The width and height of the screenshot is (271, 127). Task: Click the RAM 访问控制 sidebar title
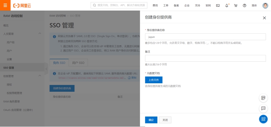(x=13, y=16)
